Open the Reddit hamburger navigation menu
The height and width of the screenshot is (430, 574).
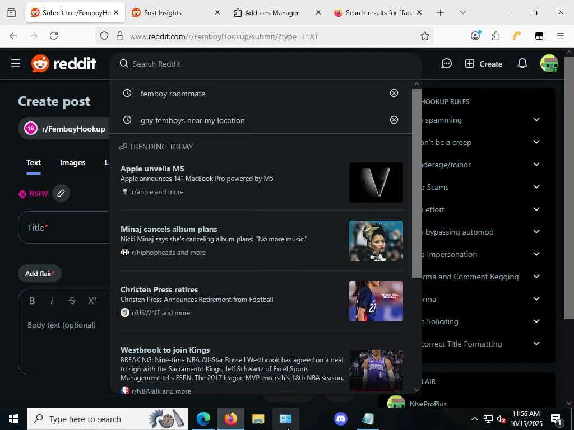pyautogui.click(x=15, y=64)
